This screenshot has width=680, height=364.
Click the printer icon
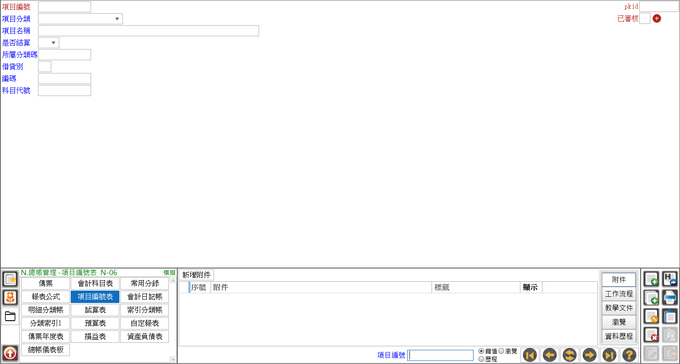pos(670,298)
